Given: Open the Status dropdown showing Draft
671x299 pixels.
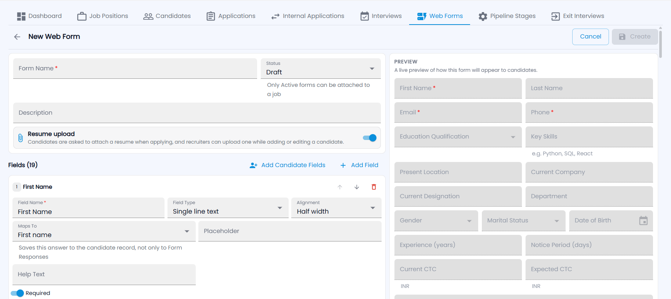Looking at the screenshot, I should (x=321, y=69).
